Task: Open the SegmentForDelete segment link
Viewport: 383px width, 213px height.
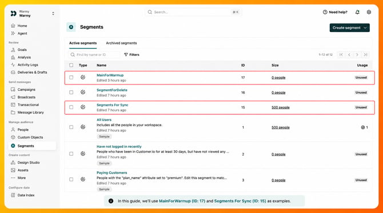Action: coord(112,90)
